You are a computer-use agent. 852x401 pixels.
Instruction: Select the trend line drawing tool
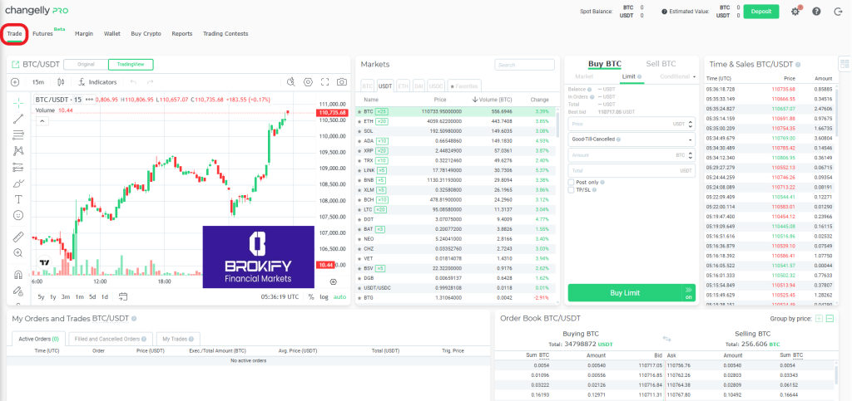[18, 119]
